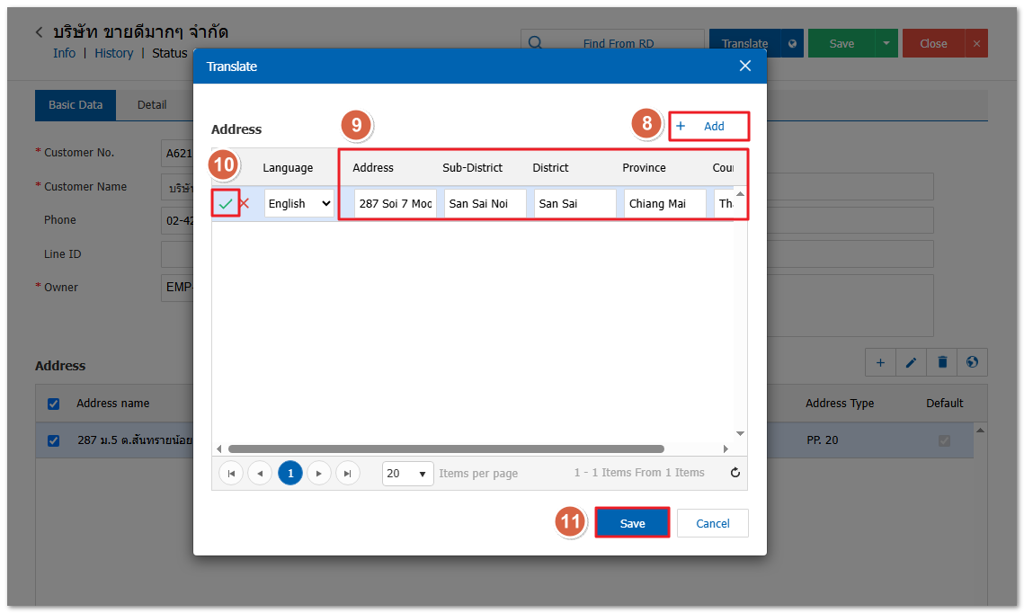This screenshot has width=1024, height=613.
Task: Click the pencil edit address icon
Action: [911, 362]
